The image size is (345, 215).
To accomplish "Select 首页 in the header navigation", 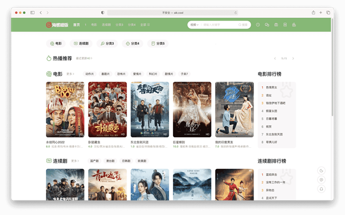I will coord(76,25).
